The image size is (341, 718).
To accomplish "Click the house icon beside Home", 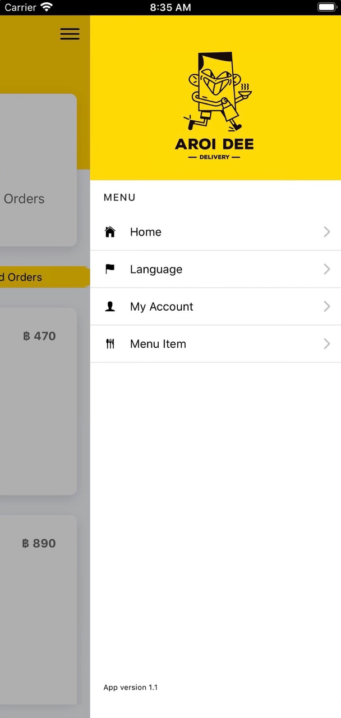I will coord(110,232).
